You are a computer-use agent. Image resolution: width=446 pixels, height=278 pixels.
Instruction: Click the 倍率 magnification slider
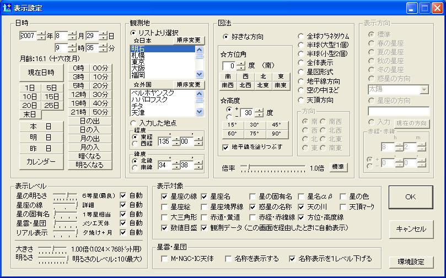tap(273, 167)
